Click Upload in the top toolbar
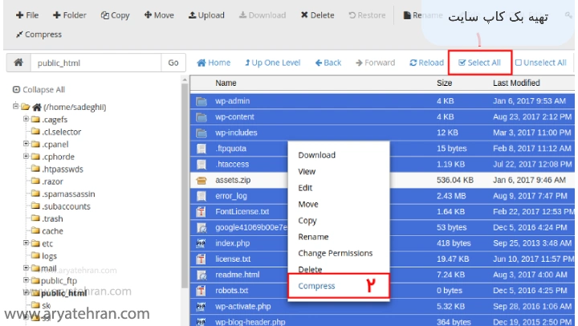Image resolution: width=578 pixels, height=326 pixels. [x=206, y=15]
